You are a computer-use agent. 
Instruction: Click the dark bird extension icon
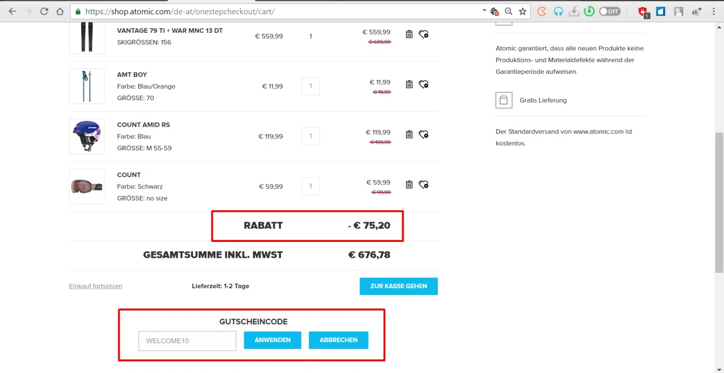(696, 12)
